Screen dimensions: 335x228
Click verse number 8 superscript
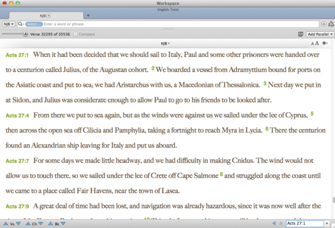221,174
